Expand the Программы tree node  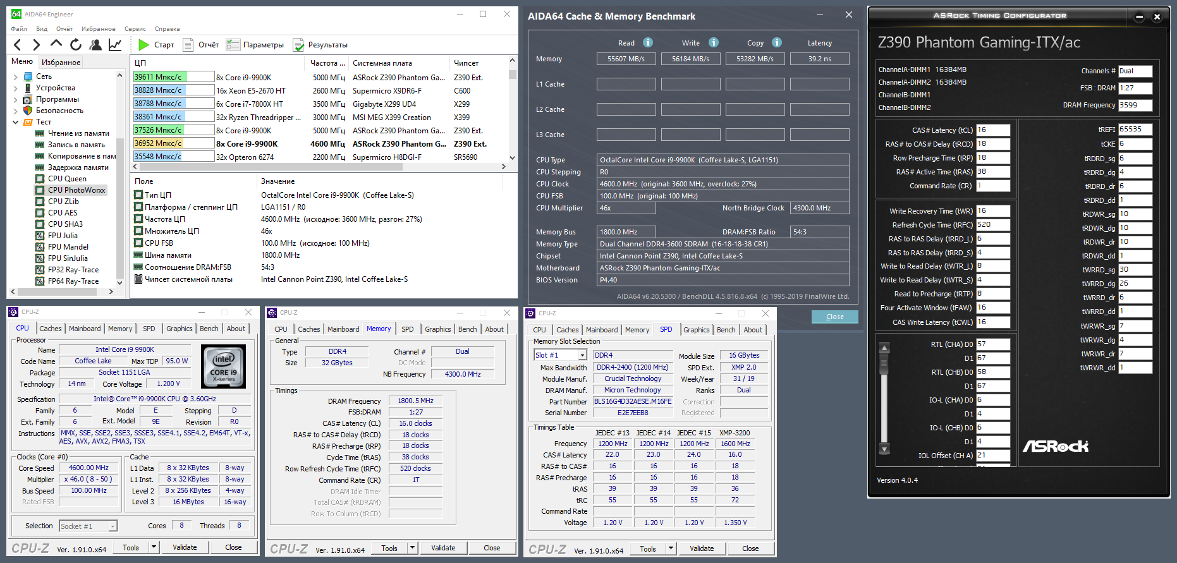(16, 99)
